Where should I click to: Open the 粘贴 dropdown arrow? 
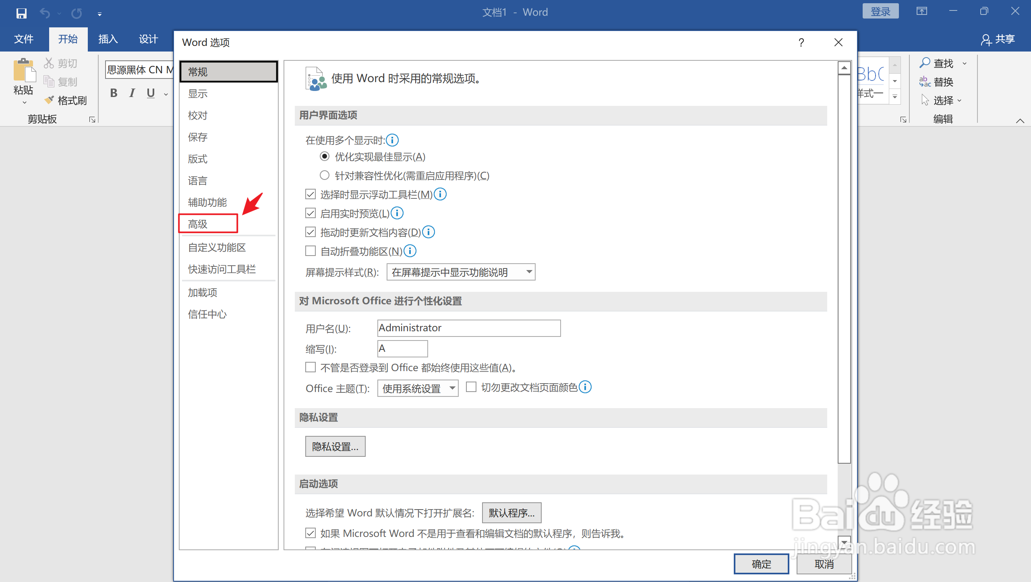coord(24,103)
